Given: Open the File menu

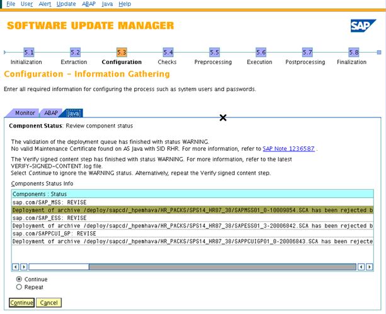Looking at the screenshot, I should tap(11, 4).
